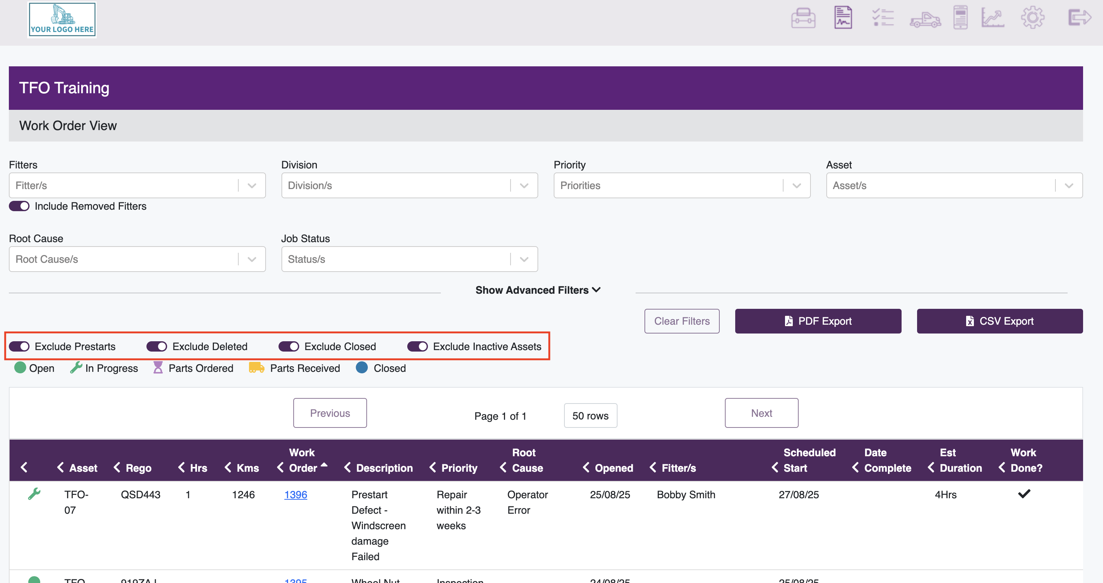Open the Division/s dropdown
This screenshot has height=583, width=1103.
click(x=409, y=185)
